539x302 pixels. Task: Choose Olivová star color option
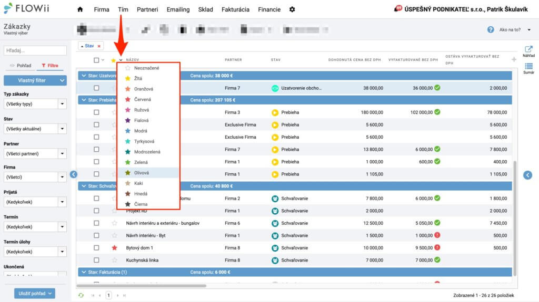pos(148,173)
